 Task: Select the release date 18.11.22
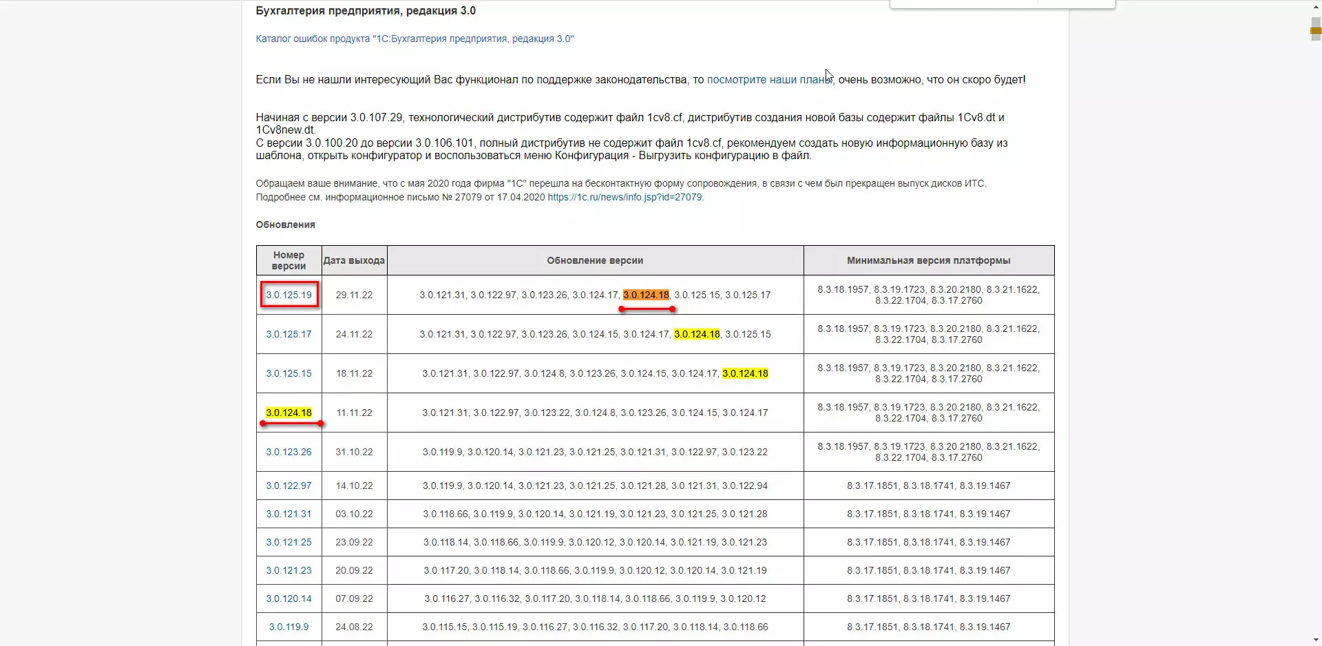point(354,373)
